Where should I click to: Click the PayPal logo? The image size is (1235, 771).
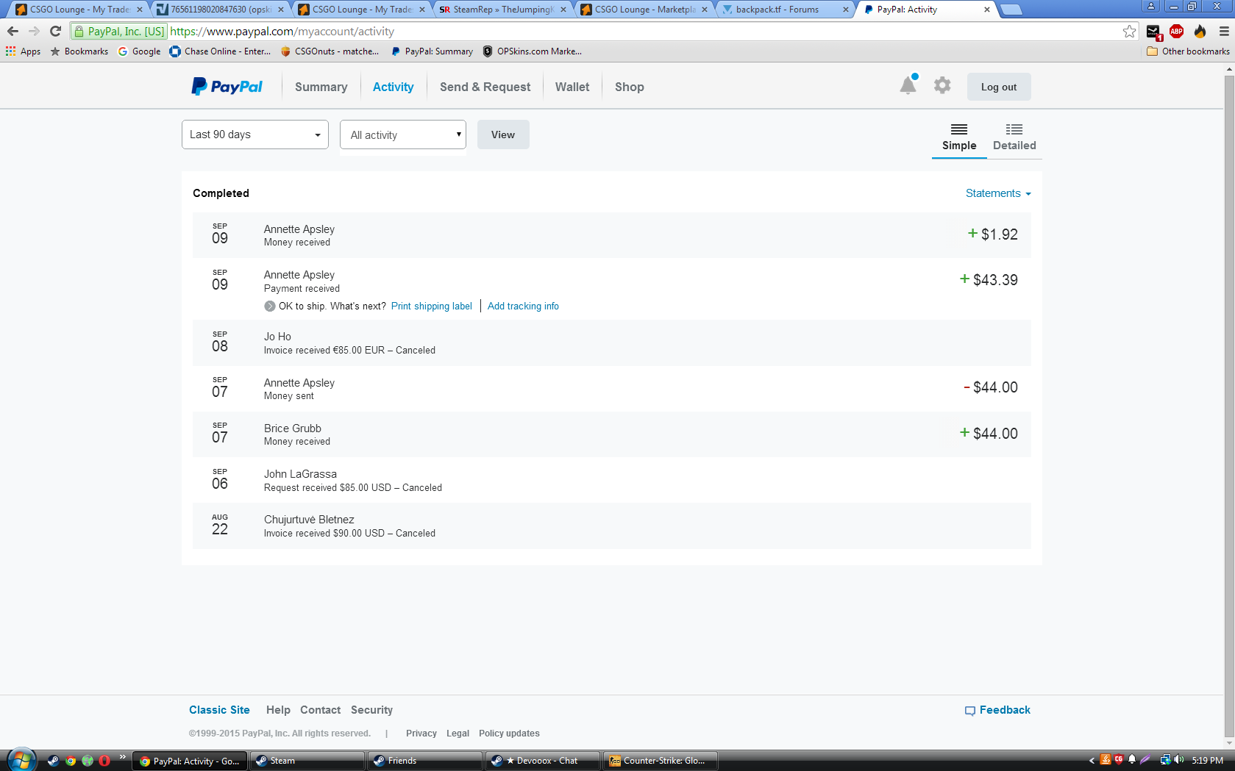227,87
